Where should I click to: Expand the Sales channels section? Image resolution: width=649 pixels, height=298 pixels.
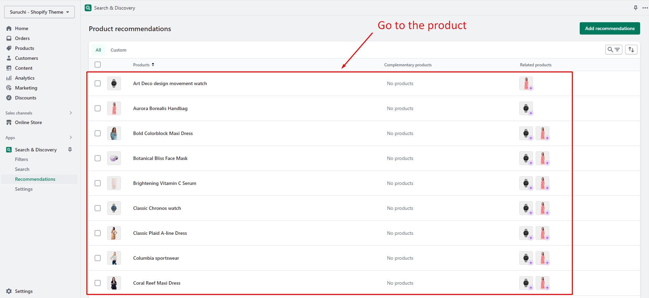coord(71,113)
